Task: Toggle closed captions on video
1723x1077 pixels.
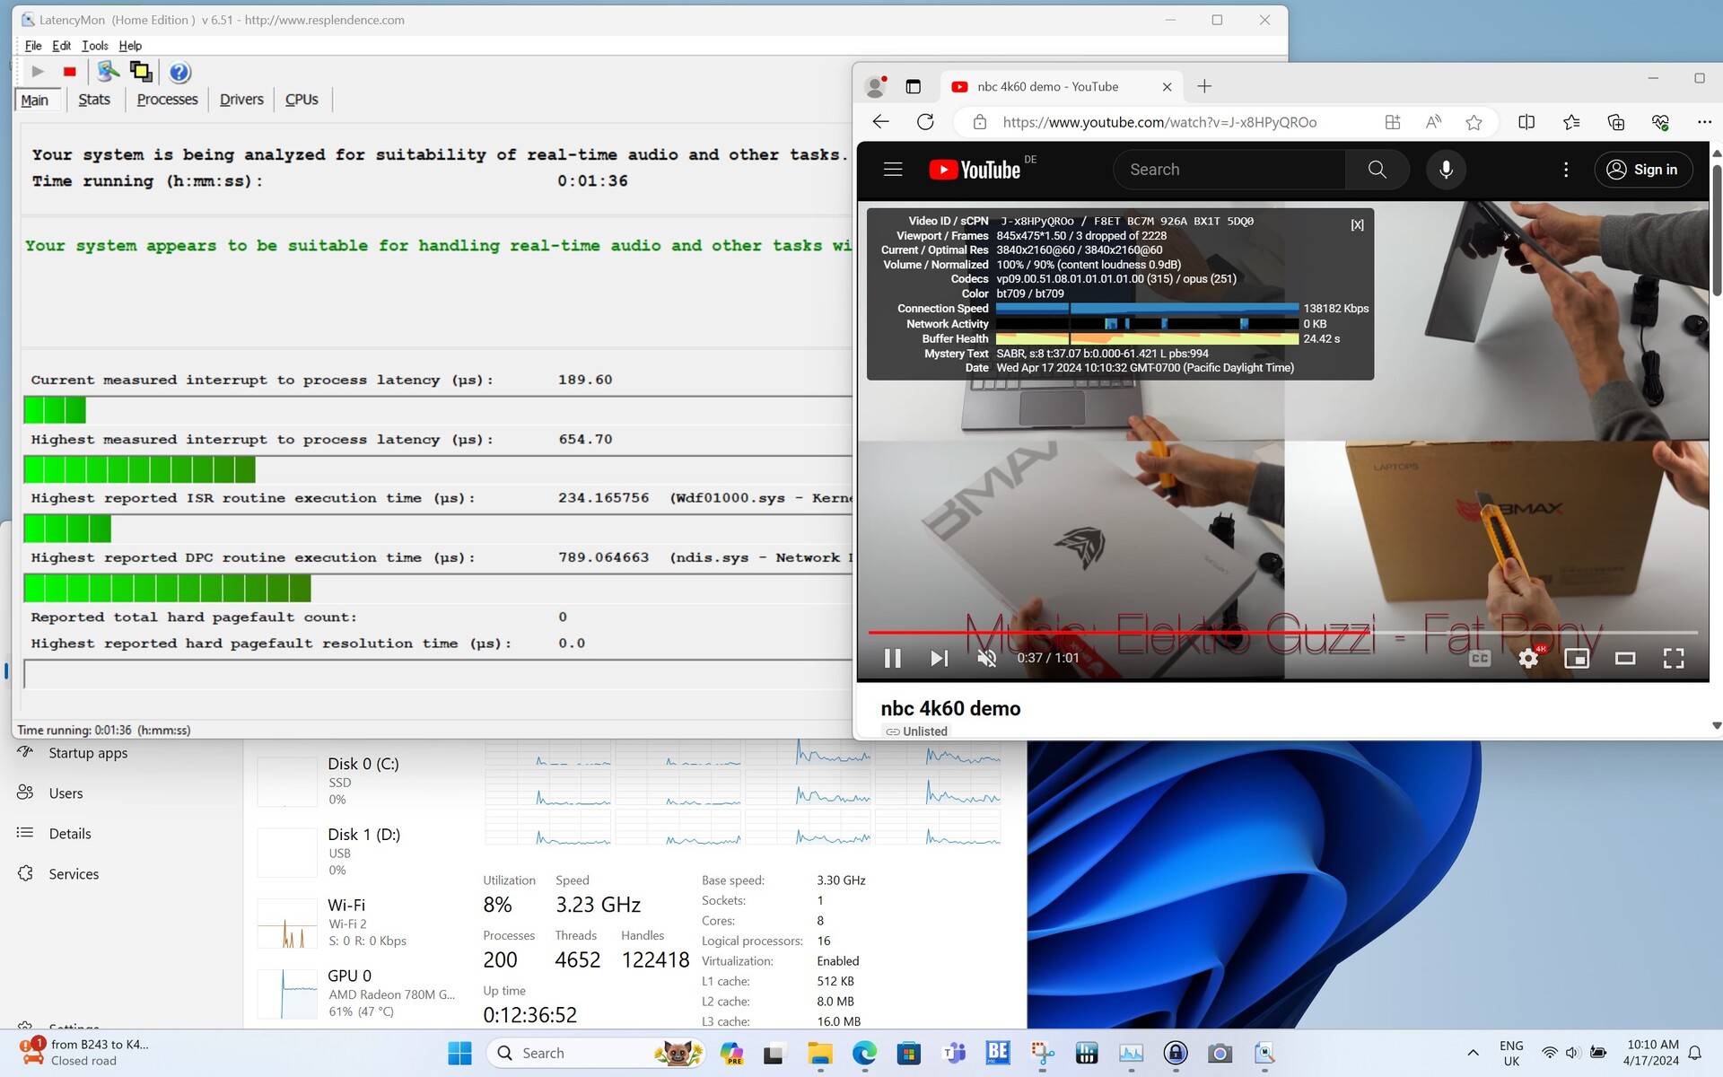Action: [1480, 659]
